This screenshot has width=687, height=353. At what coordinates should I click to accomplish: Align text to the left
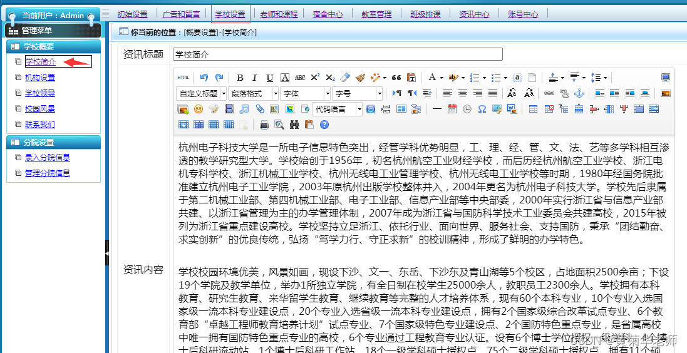click(447, 93)
